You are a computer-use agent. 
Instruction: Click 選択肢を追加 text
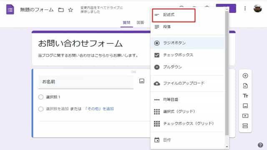(x=57, y=109)
